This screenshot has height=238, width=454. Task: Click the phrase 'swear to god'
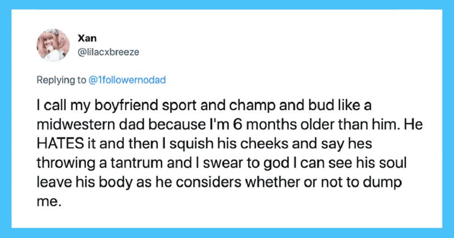(x=246, y=163)
